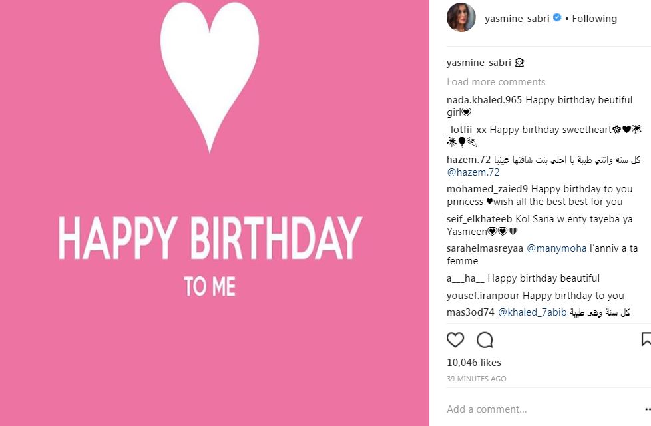Open the yasmine_sabri profile picture

click(x=461, y=18)
